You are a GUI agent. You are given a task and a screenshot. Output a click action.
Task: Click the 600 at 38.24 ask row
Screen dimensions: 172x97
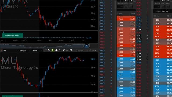tap(163, 27)
